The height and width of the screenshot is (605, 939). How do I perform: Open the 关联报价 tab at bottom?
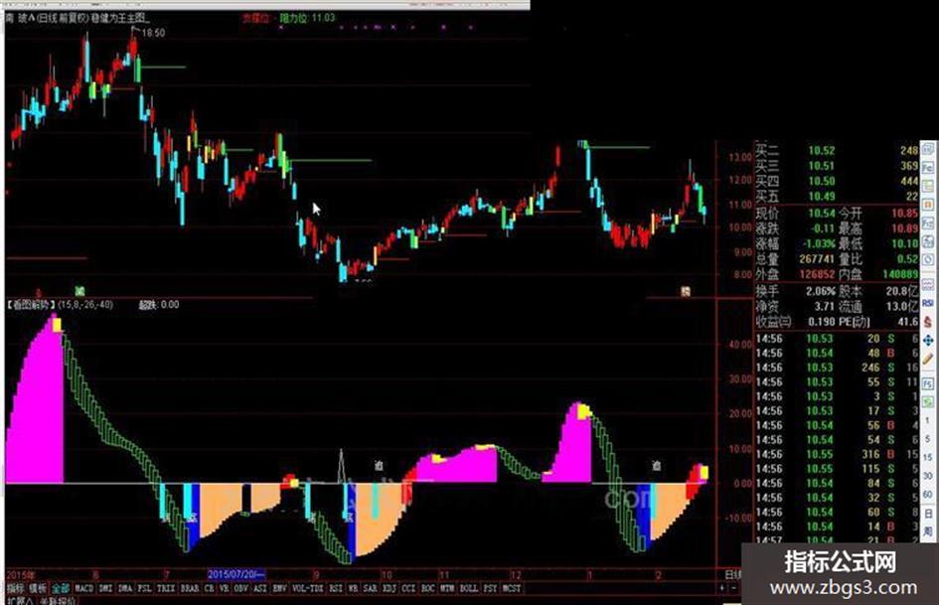point(58,600)
